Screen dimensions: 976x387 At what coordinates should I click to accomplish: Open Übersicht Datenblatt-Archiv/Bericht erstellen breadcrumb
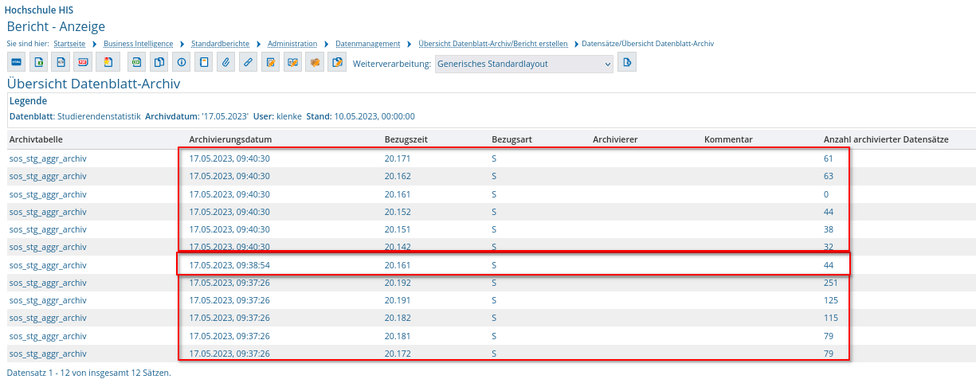click(x=493, y=43)
